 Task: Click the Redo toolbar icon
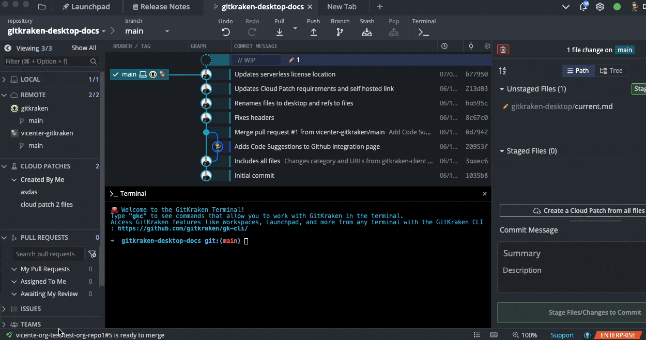[x=252, y=32]
